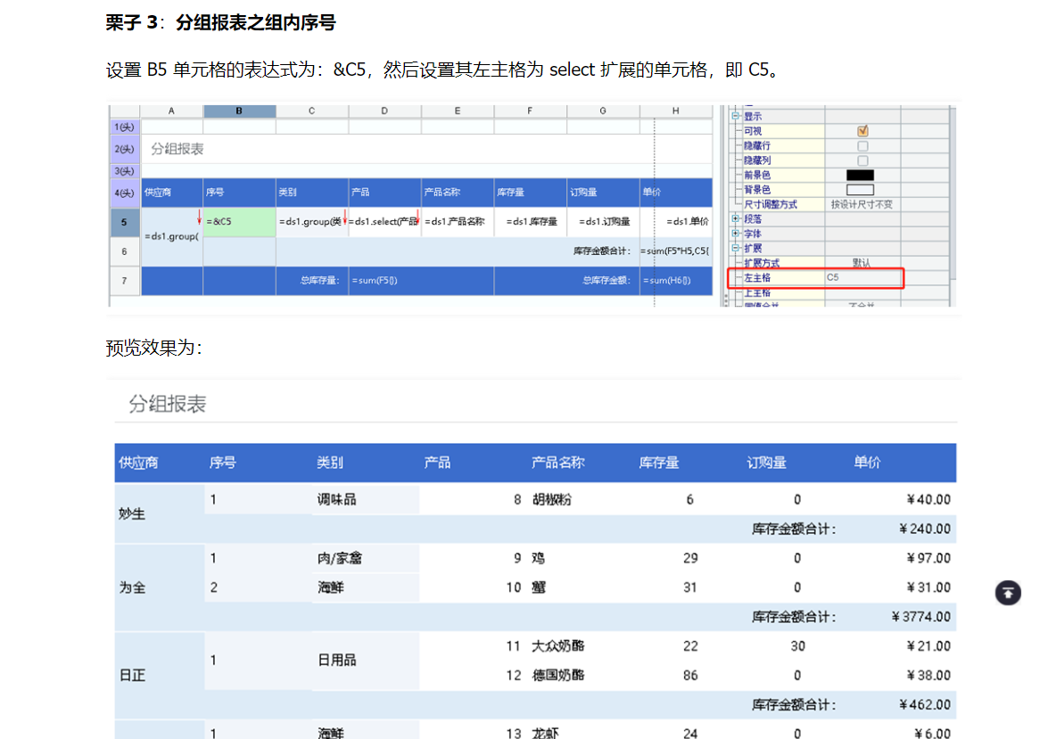Select the green =&C5 cell
Viewport: 1056px width, 739px height.
point(239,222)
